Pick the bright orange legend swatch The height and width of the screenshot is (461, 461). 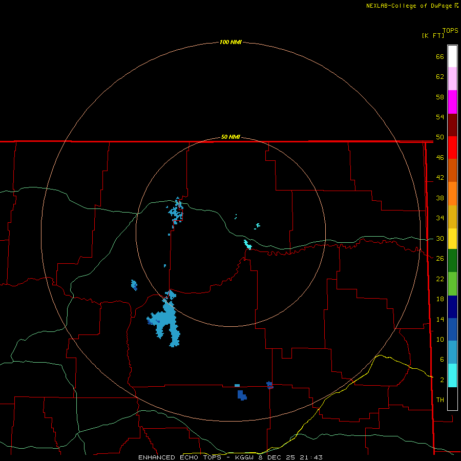tap(452, 194)
